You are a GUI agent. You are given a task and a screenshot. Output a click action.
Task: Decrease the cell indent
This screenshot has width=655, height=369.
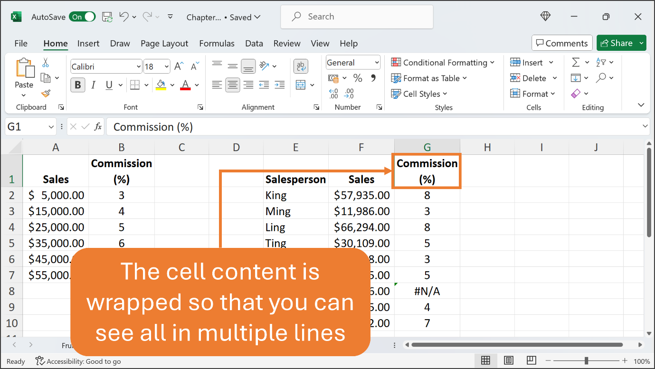[264, 85]
